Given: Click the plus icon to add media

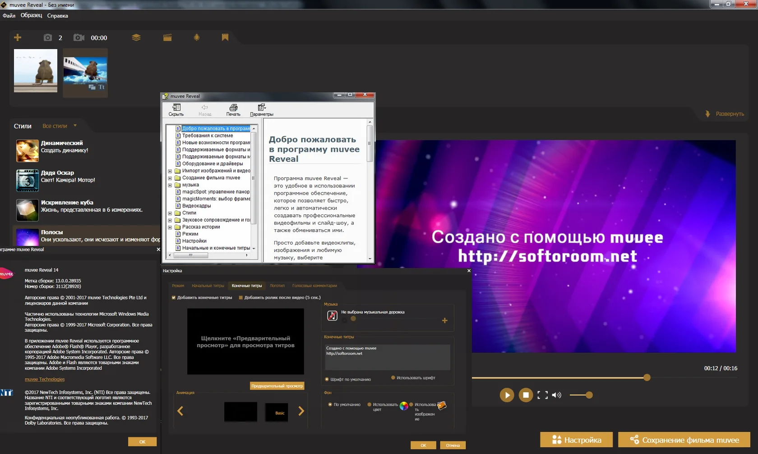Looking at the screenshot, I should (x=18, y=37).
